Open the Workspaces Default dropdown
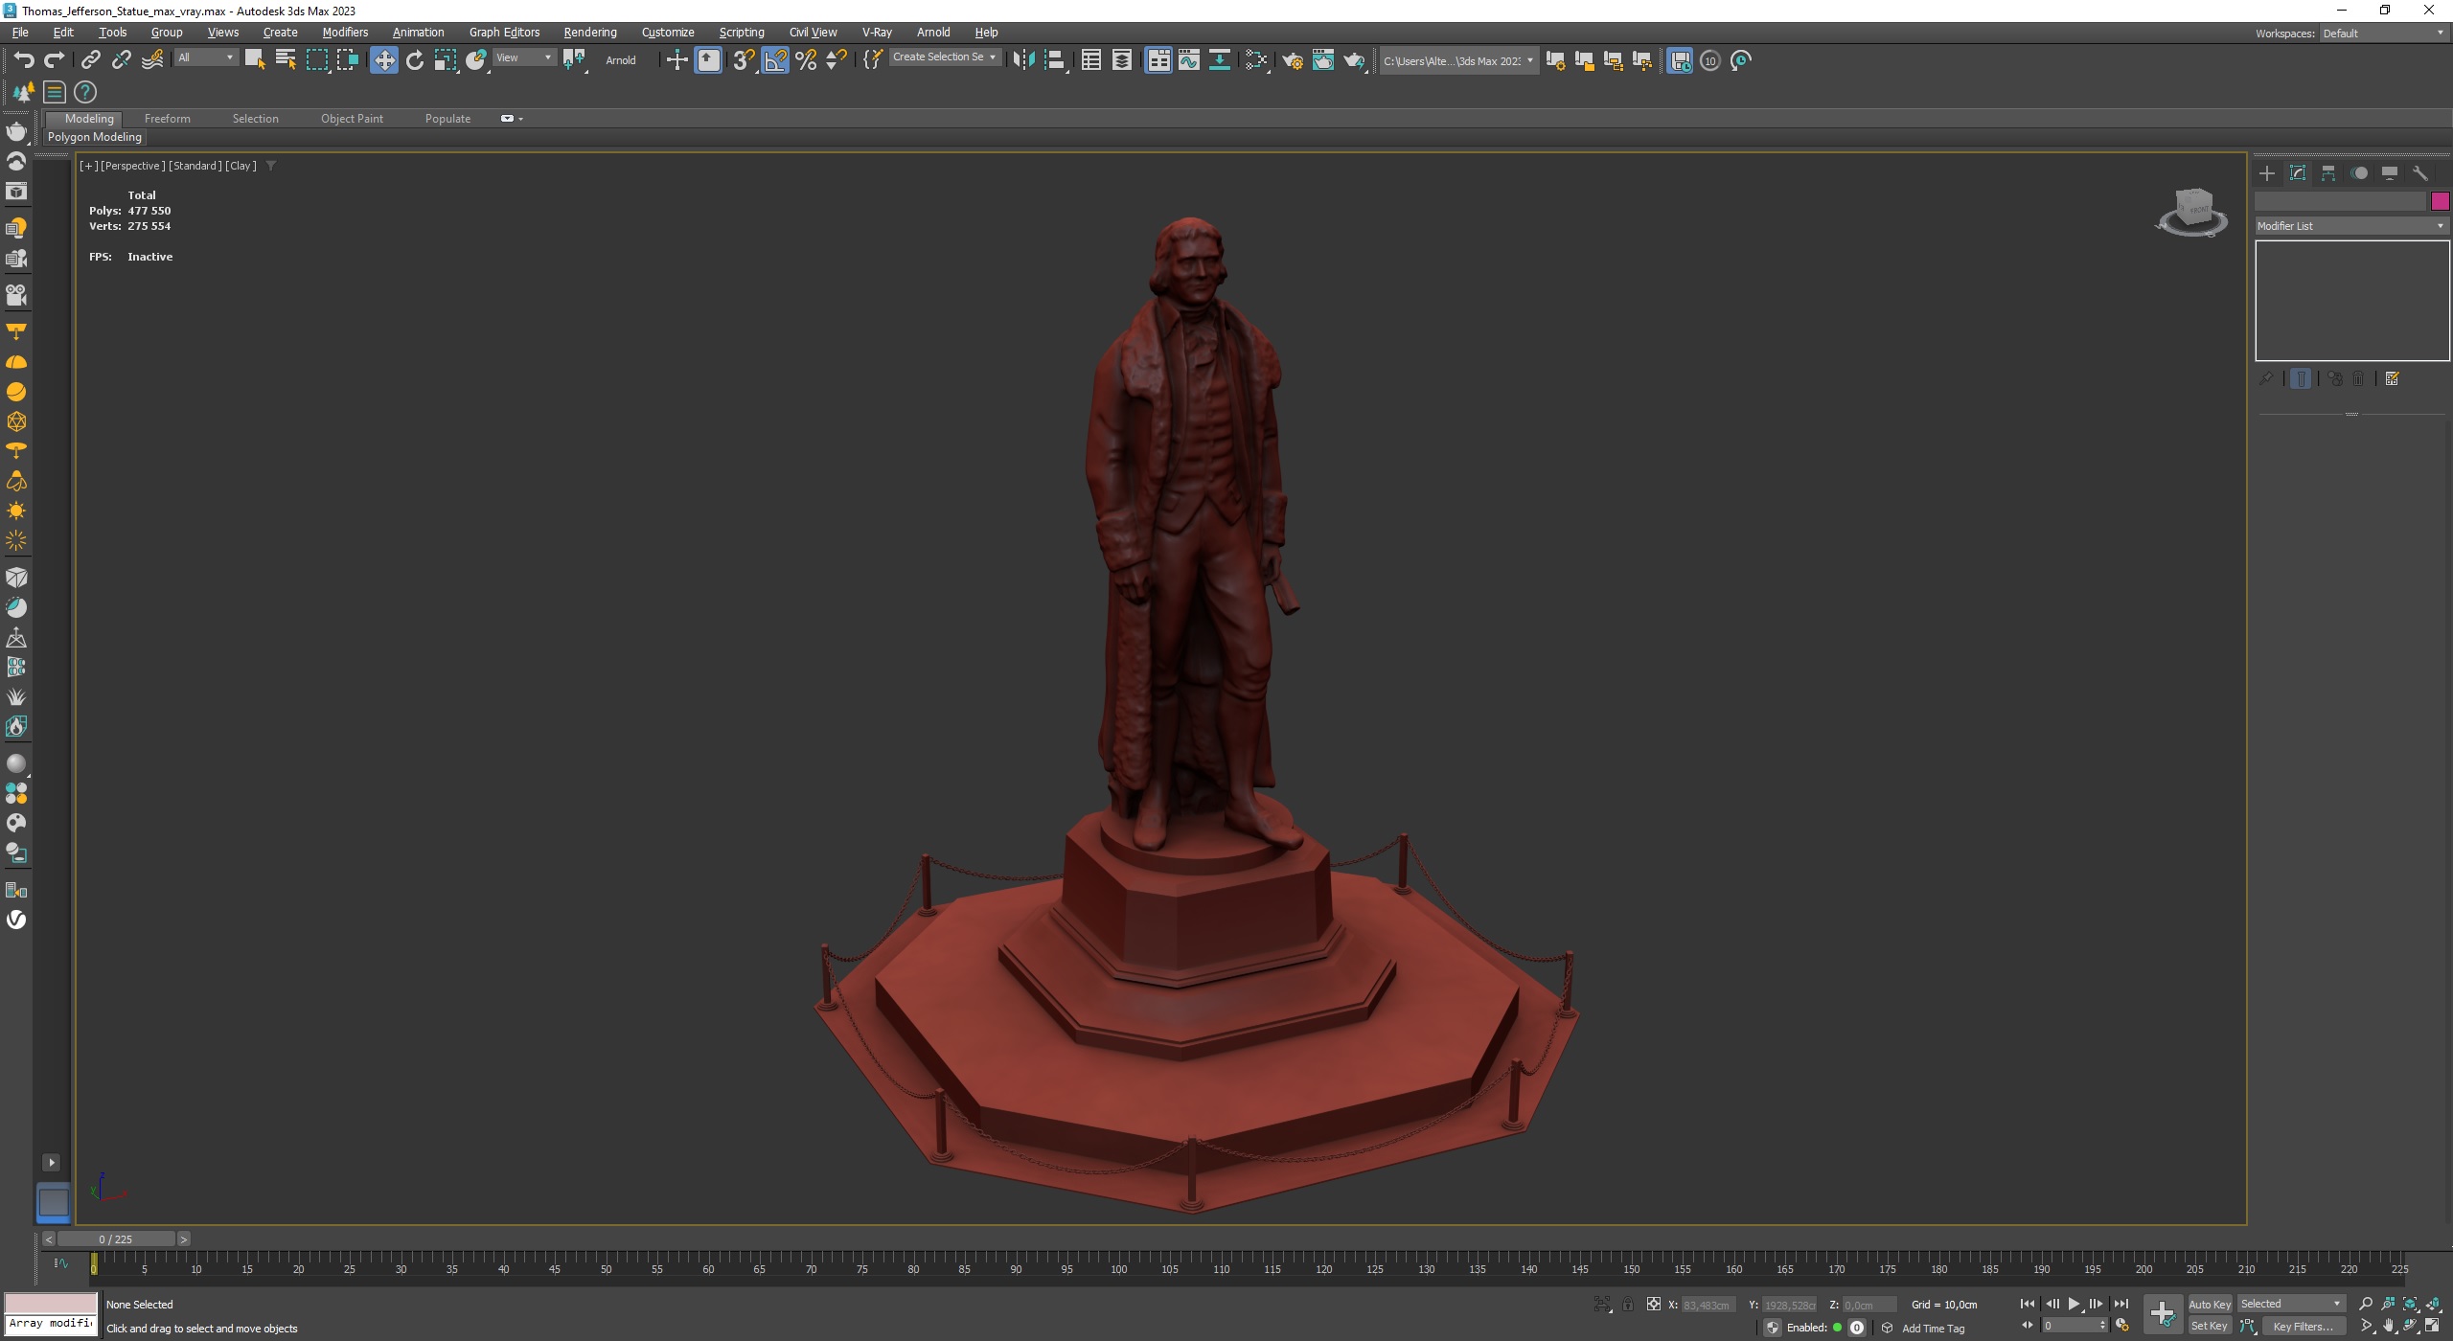 click(2382, 33)
